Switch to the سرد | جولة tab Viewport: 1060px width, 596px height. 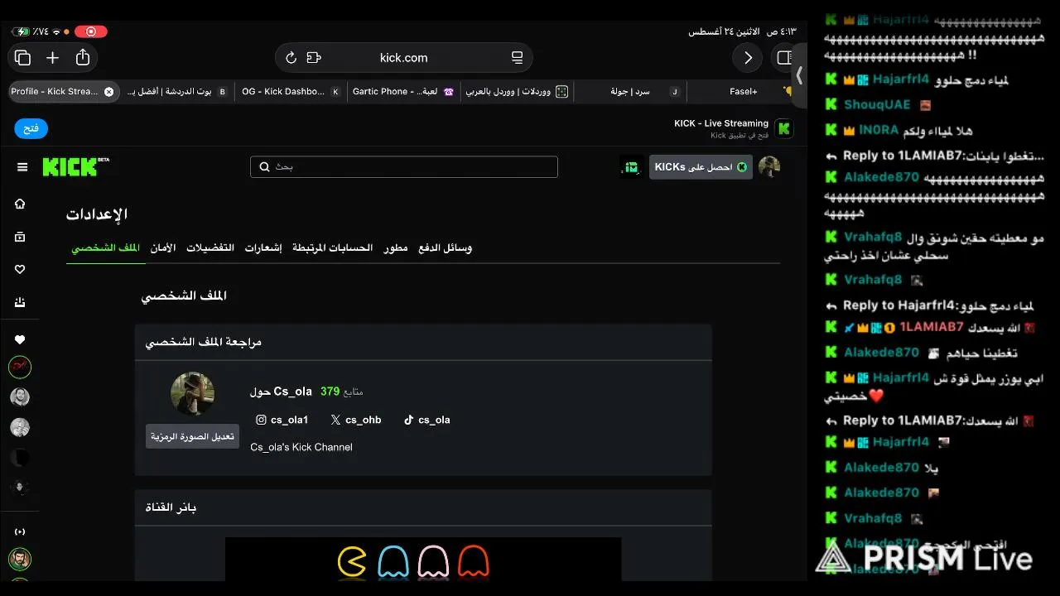(629, 92)
